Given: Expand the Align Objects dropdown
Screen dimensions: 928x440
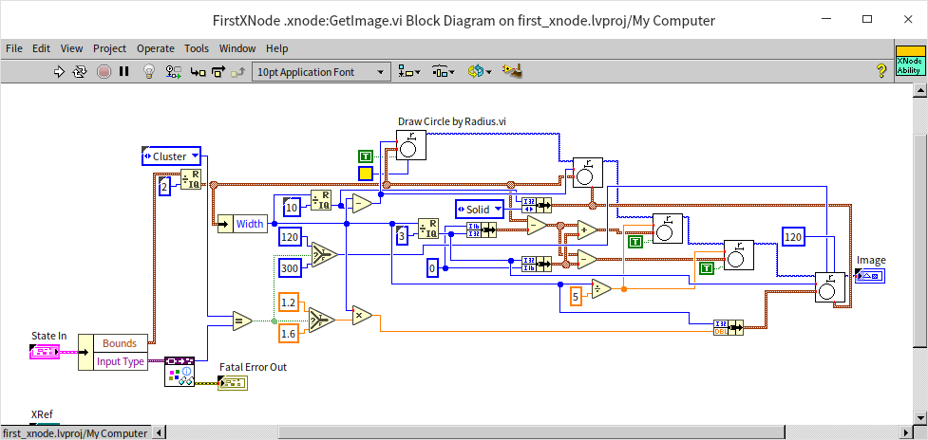Looking at the screenshot, I should pyautogui.click(x=410, y=71).
